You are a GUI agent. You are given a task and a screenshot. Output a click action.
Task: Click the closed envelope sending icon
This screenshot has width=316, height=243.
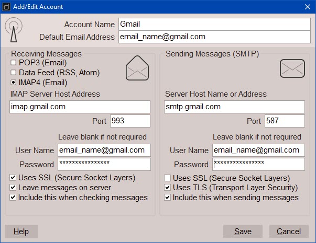(x=292, y=68)
